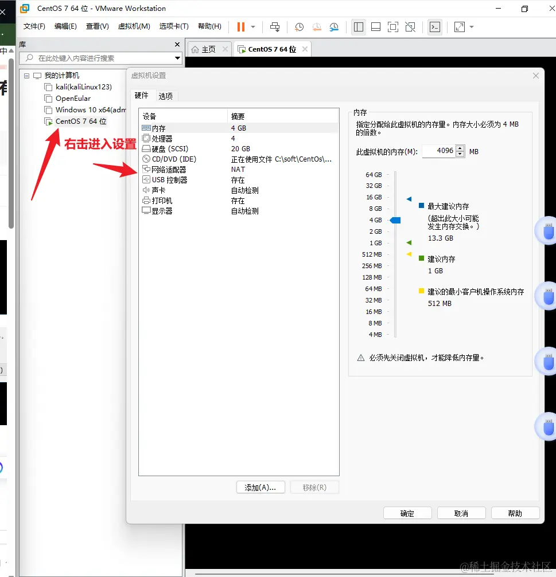
Task: Click the memory value field showing 4096
Action: click(x=438, y=151)
